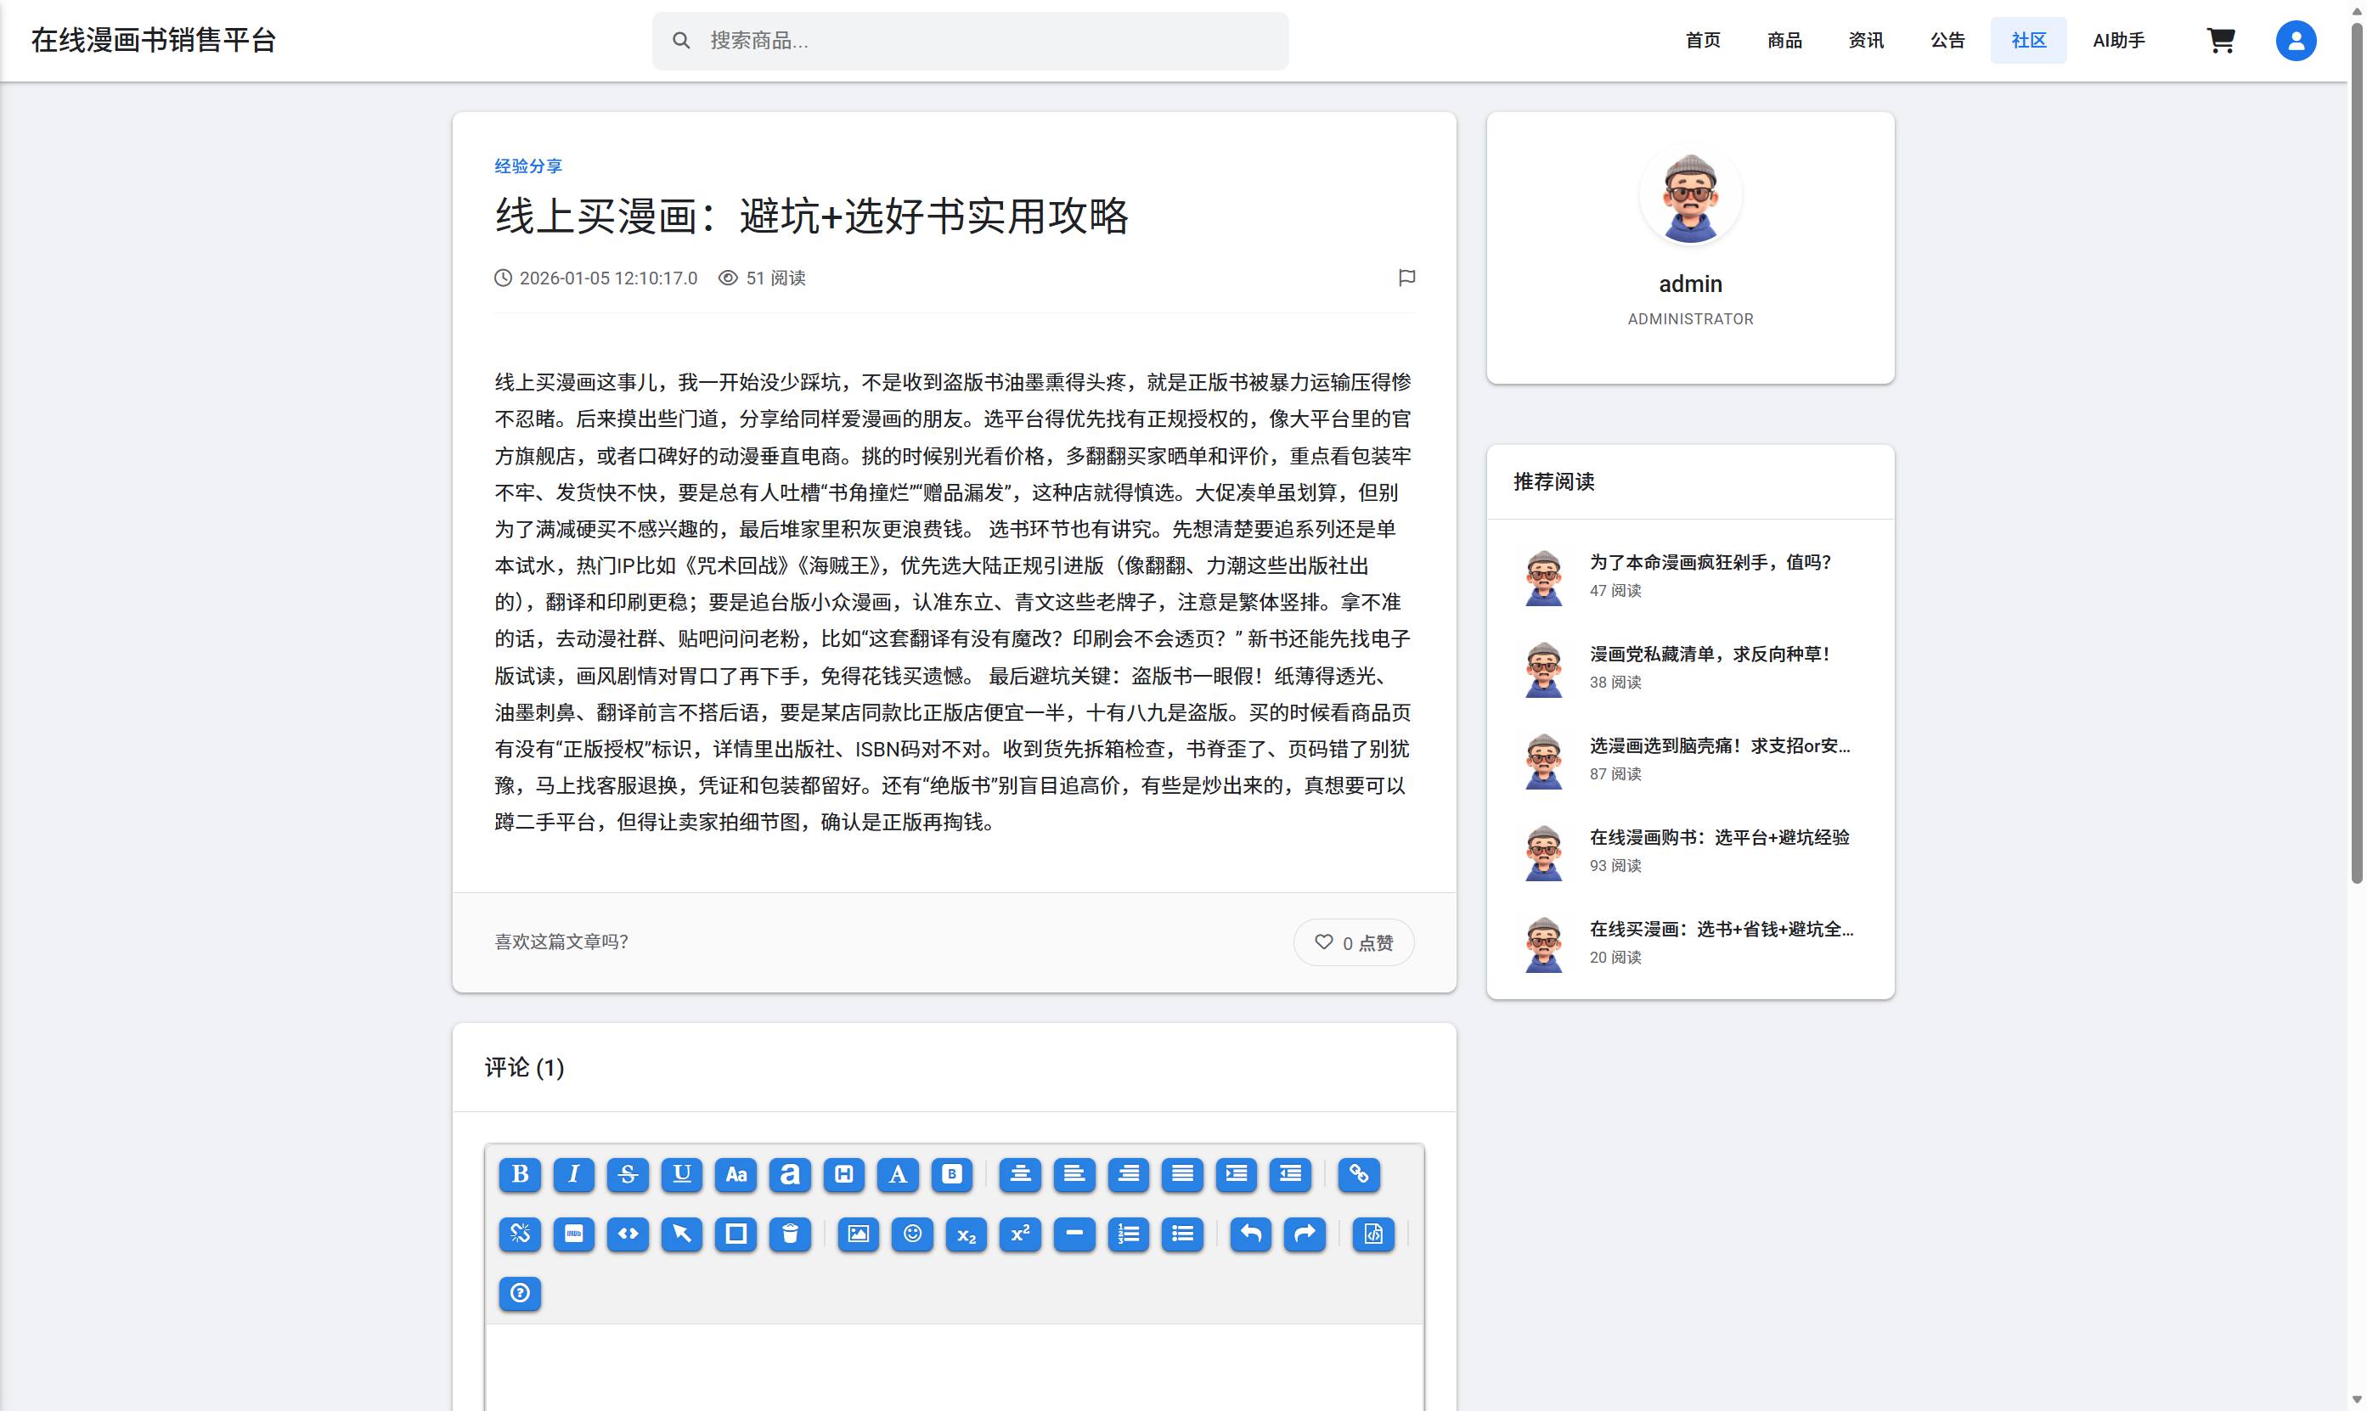Select the strikethrough icon in the editor
This screenshot has width=2367, height=1411.
click(627, 1174)
